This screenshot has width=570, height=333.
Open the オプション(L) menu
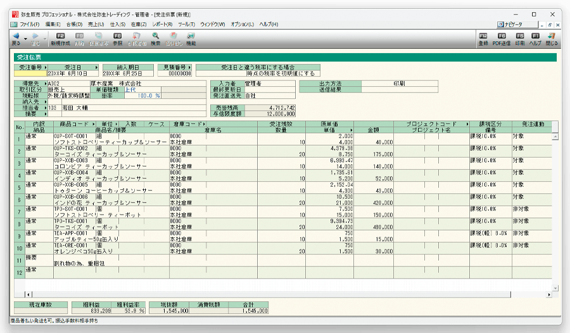(242, 24)
